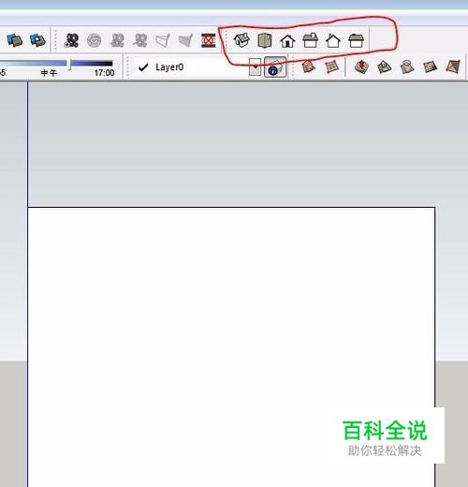The width and height of the screenshot is (468, 487).
Task: Click the Create Camera tool icon
Action: click(x=71, y=40)
